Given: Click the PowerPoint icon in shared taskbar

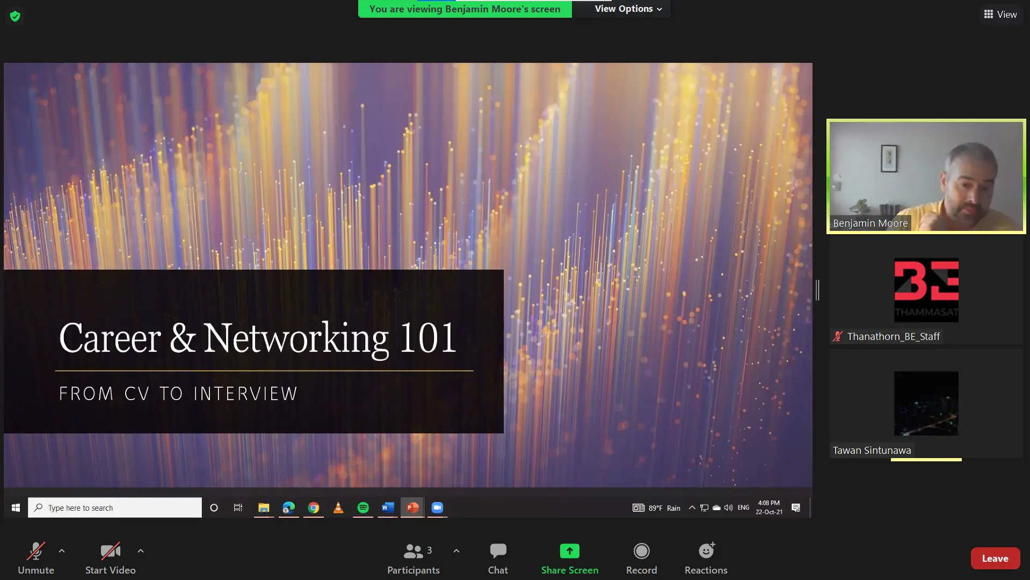Looking at the screenshot, I should click(x=412, y=508).
